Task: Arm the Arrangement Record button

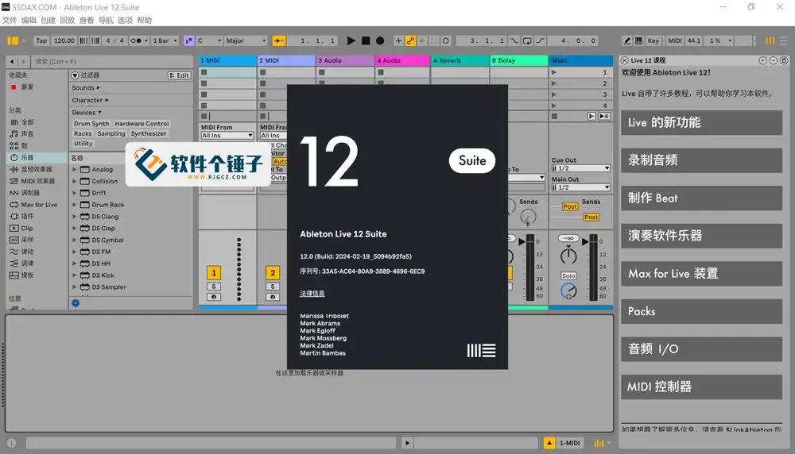Action: (x=380, y=40)
